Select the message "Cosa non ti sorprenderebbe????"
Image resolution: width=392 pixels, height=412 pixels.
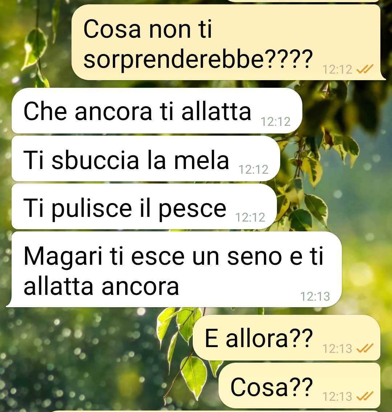226,42
